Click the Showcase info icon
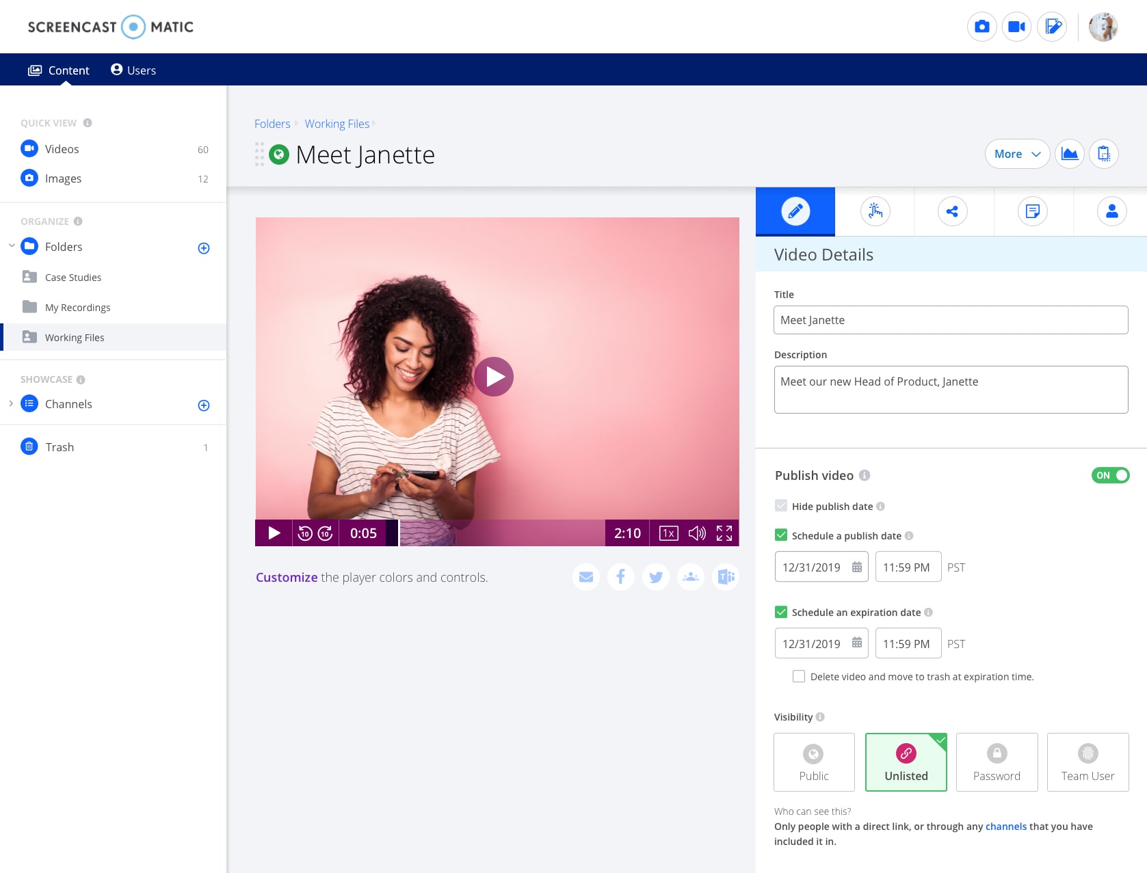The height and width of the screenshot is (873, 1147). (x=81, y=379)
